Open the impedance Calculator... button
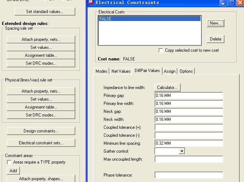244x182 pixels. (167, 88)
